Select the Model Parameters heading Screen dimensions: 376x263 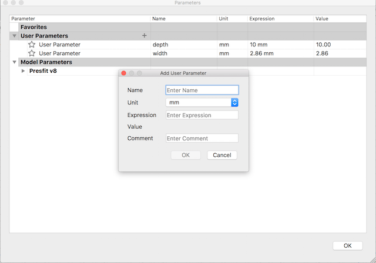coord(46,62)
